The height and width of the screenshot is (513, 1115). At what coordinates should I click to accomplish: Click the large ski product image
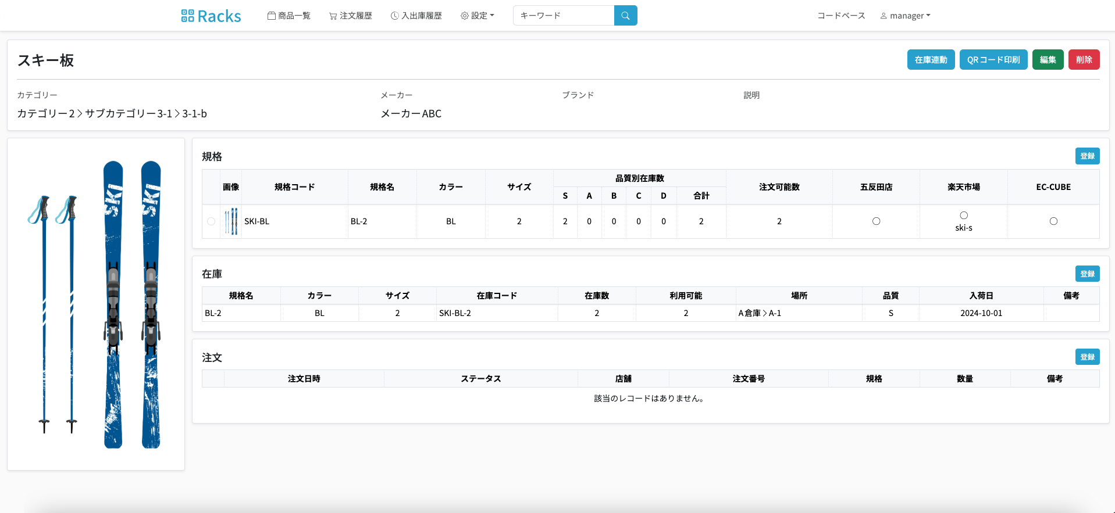click(x=96, y=304)
